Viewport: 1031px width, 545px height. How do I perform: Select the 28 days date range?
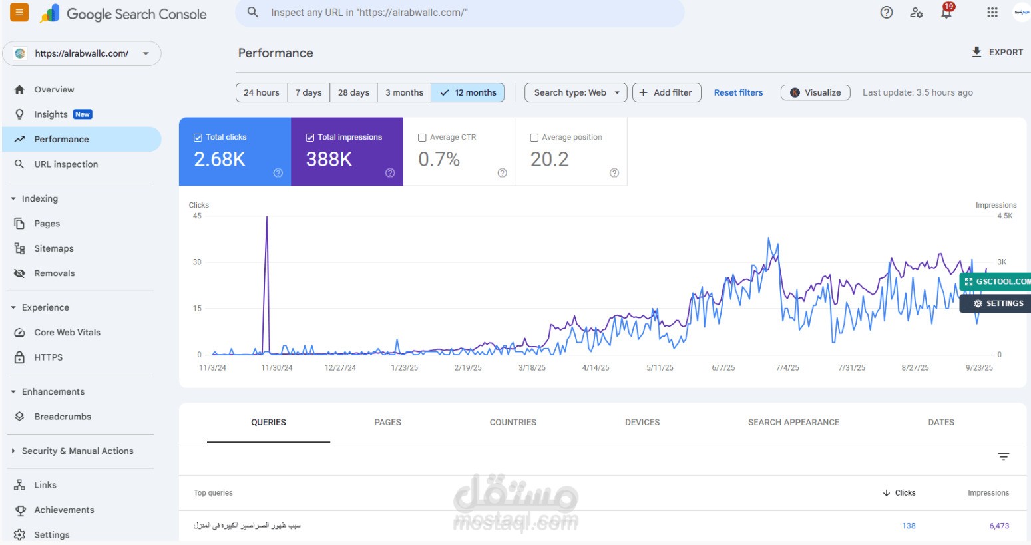pyautogui.click(x=353, y=92)
